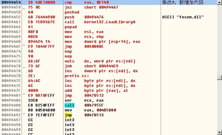This screenshot has height=135, width=222.
Task: Select 'mov ecx, ebp' instruction
Action: coord(84,37)
